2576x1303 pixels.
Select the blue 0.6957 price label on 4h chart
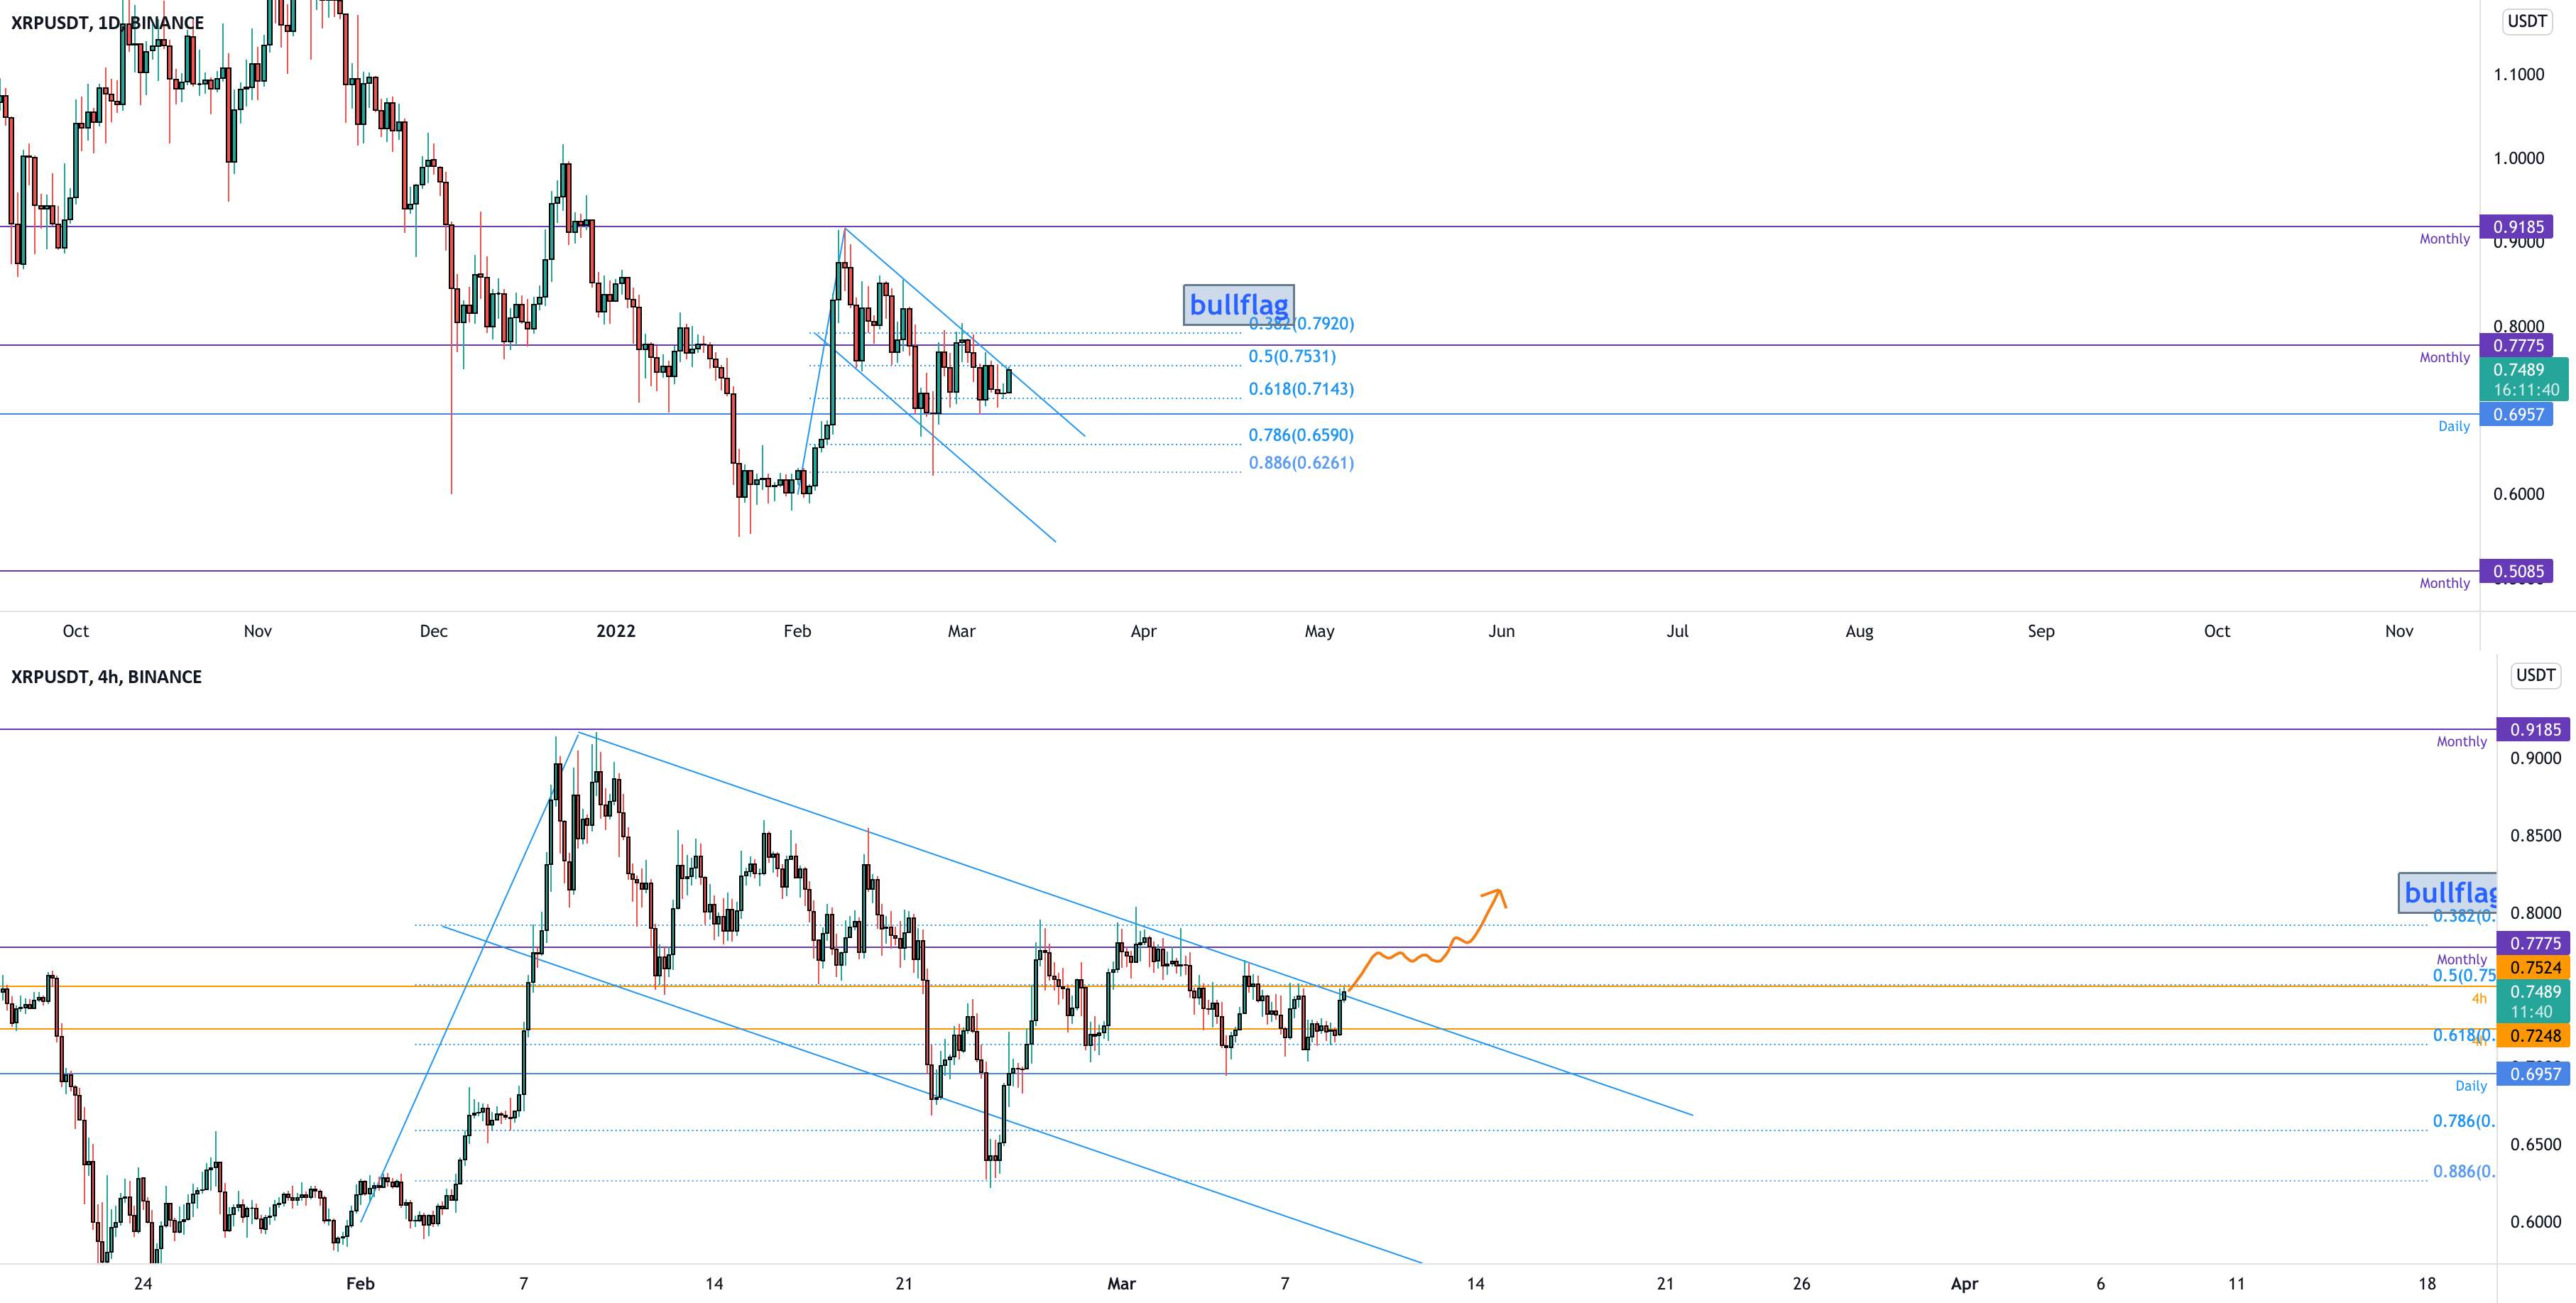point(2533,1074)
